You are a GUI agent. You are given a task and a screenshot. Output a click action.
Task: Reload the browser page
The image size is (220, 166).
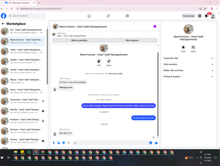click(11, 9)
